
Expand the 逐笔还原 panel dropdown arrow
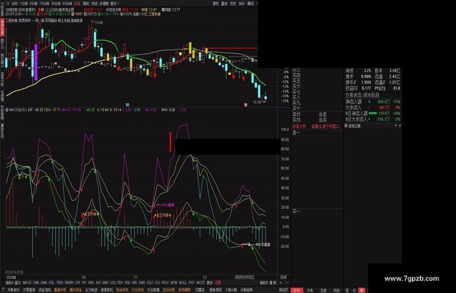click(x=396, y=126)
